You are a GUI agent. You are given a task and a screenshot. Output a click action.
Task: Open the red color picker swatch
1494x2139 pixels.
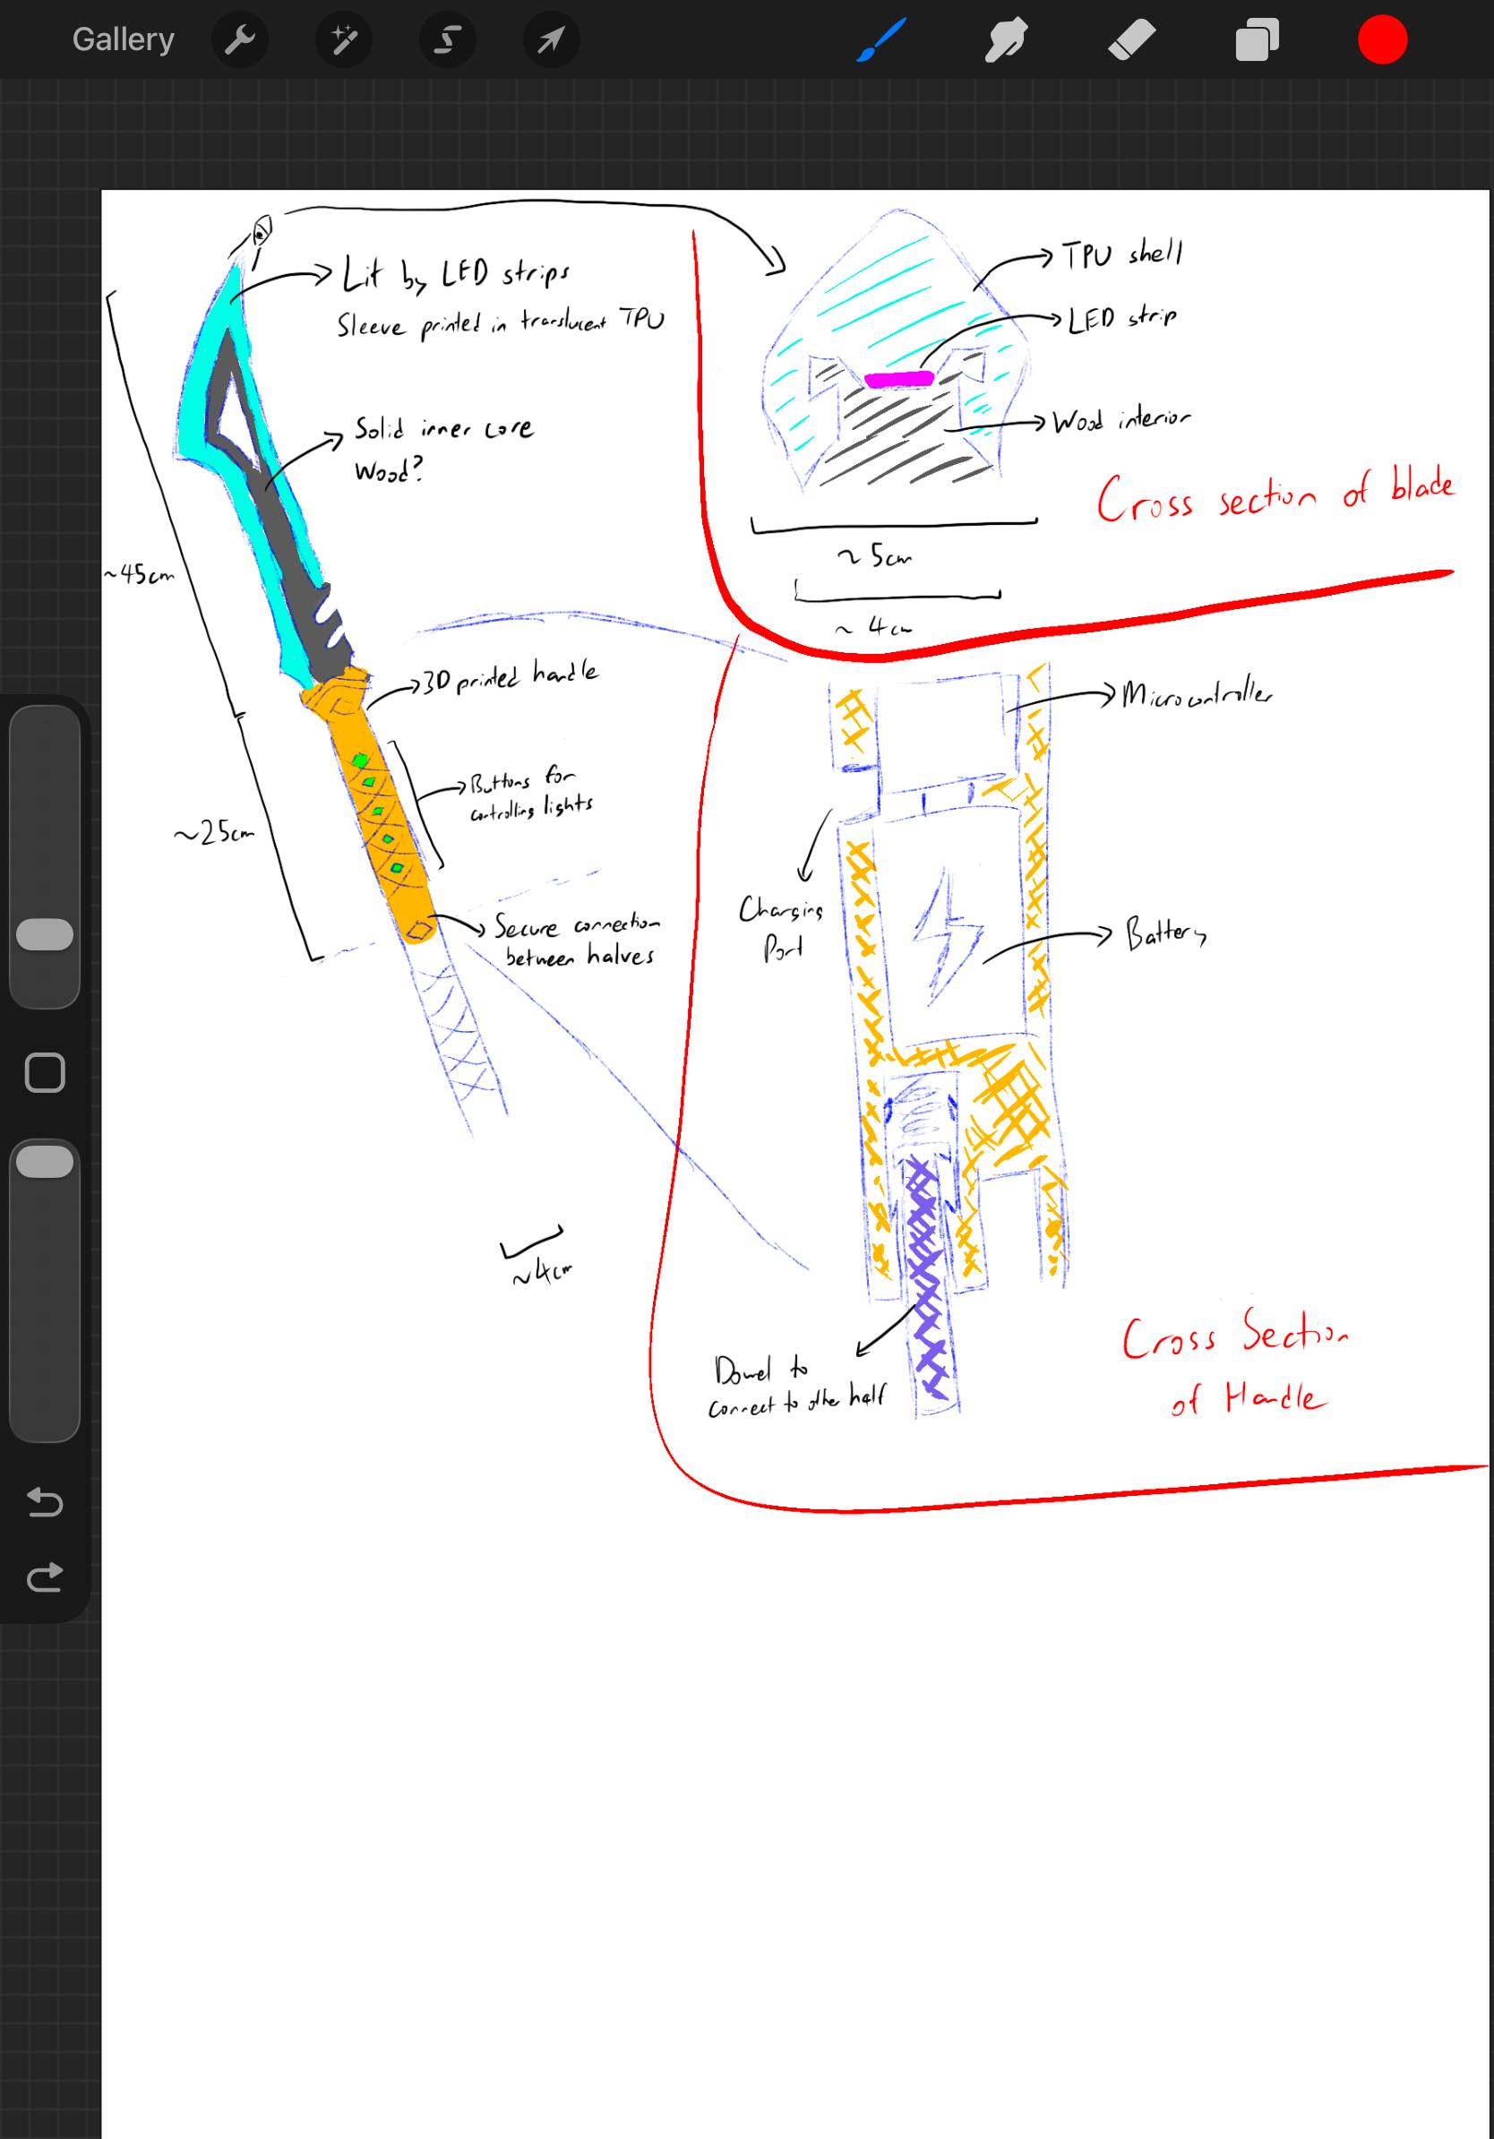point(1382,40)
